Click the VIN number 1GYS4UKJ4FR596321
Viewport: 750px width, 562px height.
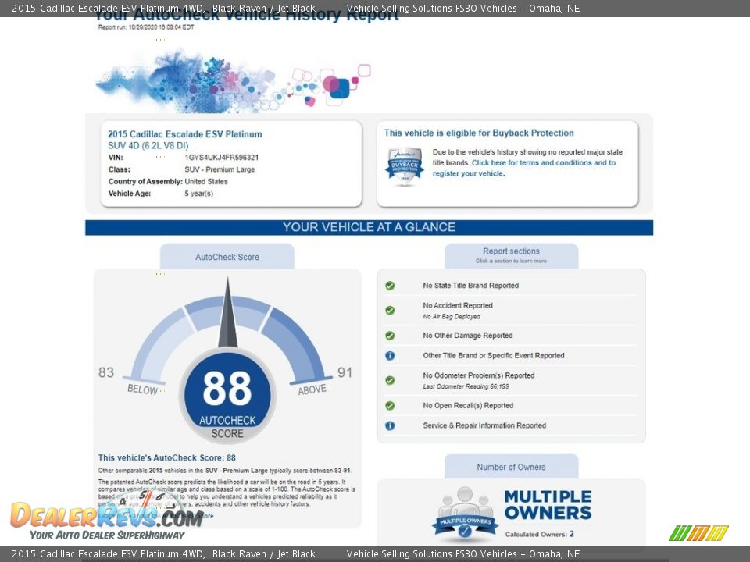[x=221, y=157]
